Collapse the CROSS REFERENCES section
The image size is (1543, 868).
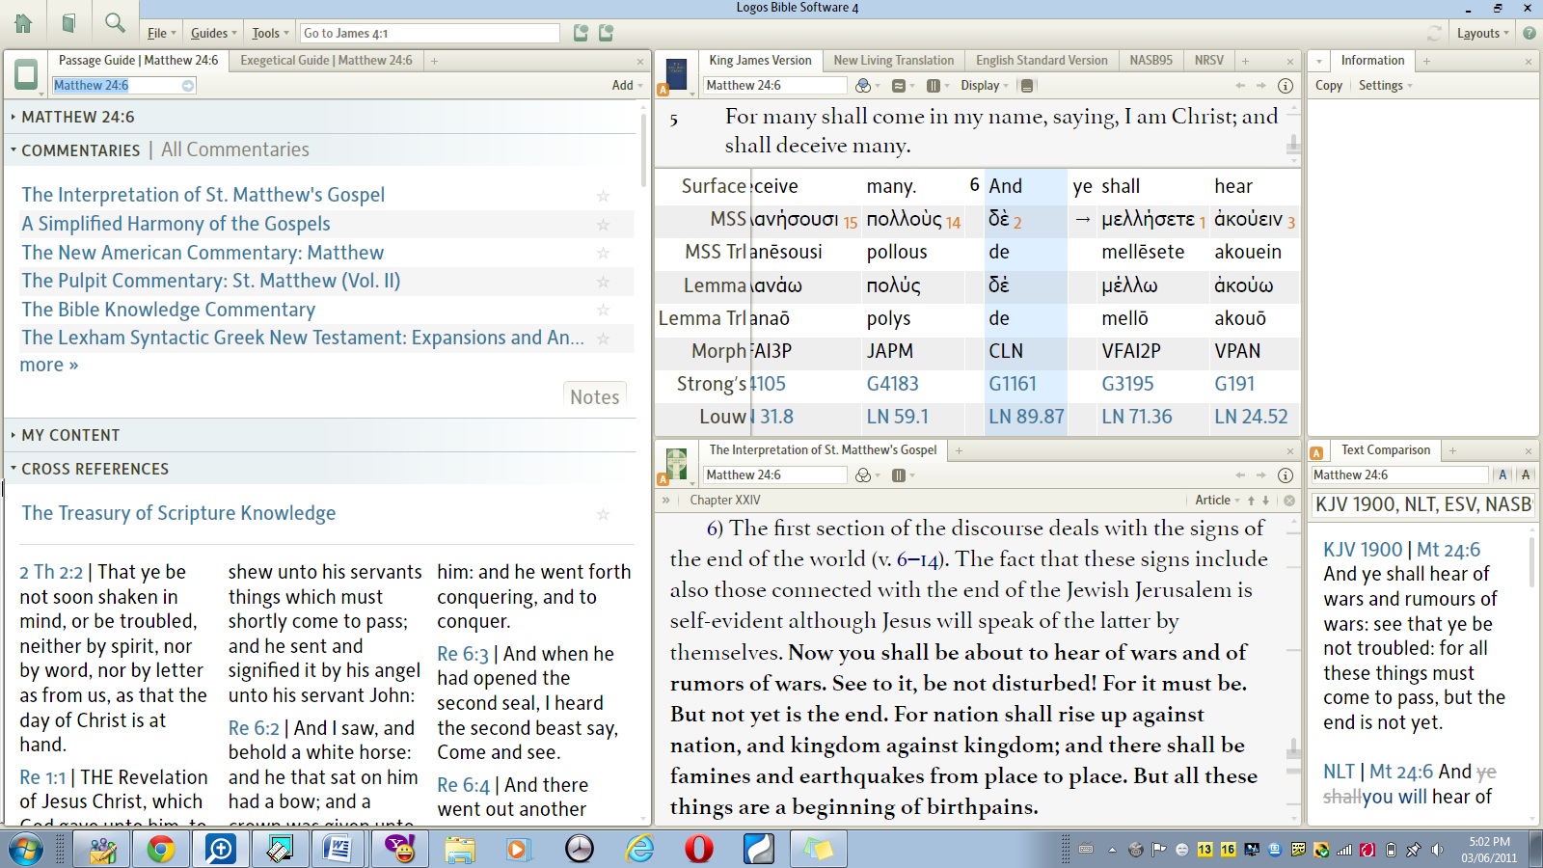click(x=14, y=469)
